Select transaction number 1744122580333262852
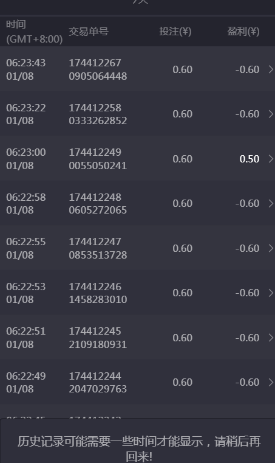 pyautogui.click(x=98, y=114)
